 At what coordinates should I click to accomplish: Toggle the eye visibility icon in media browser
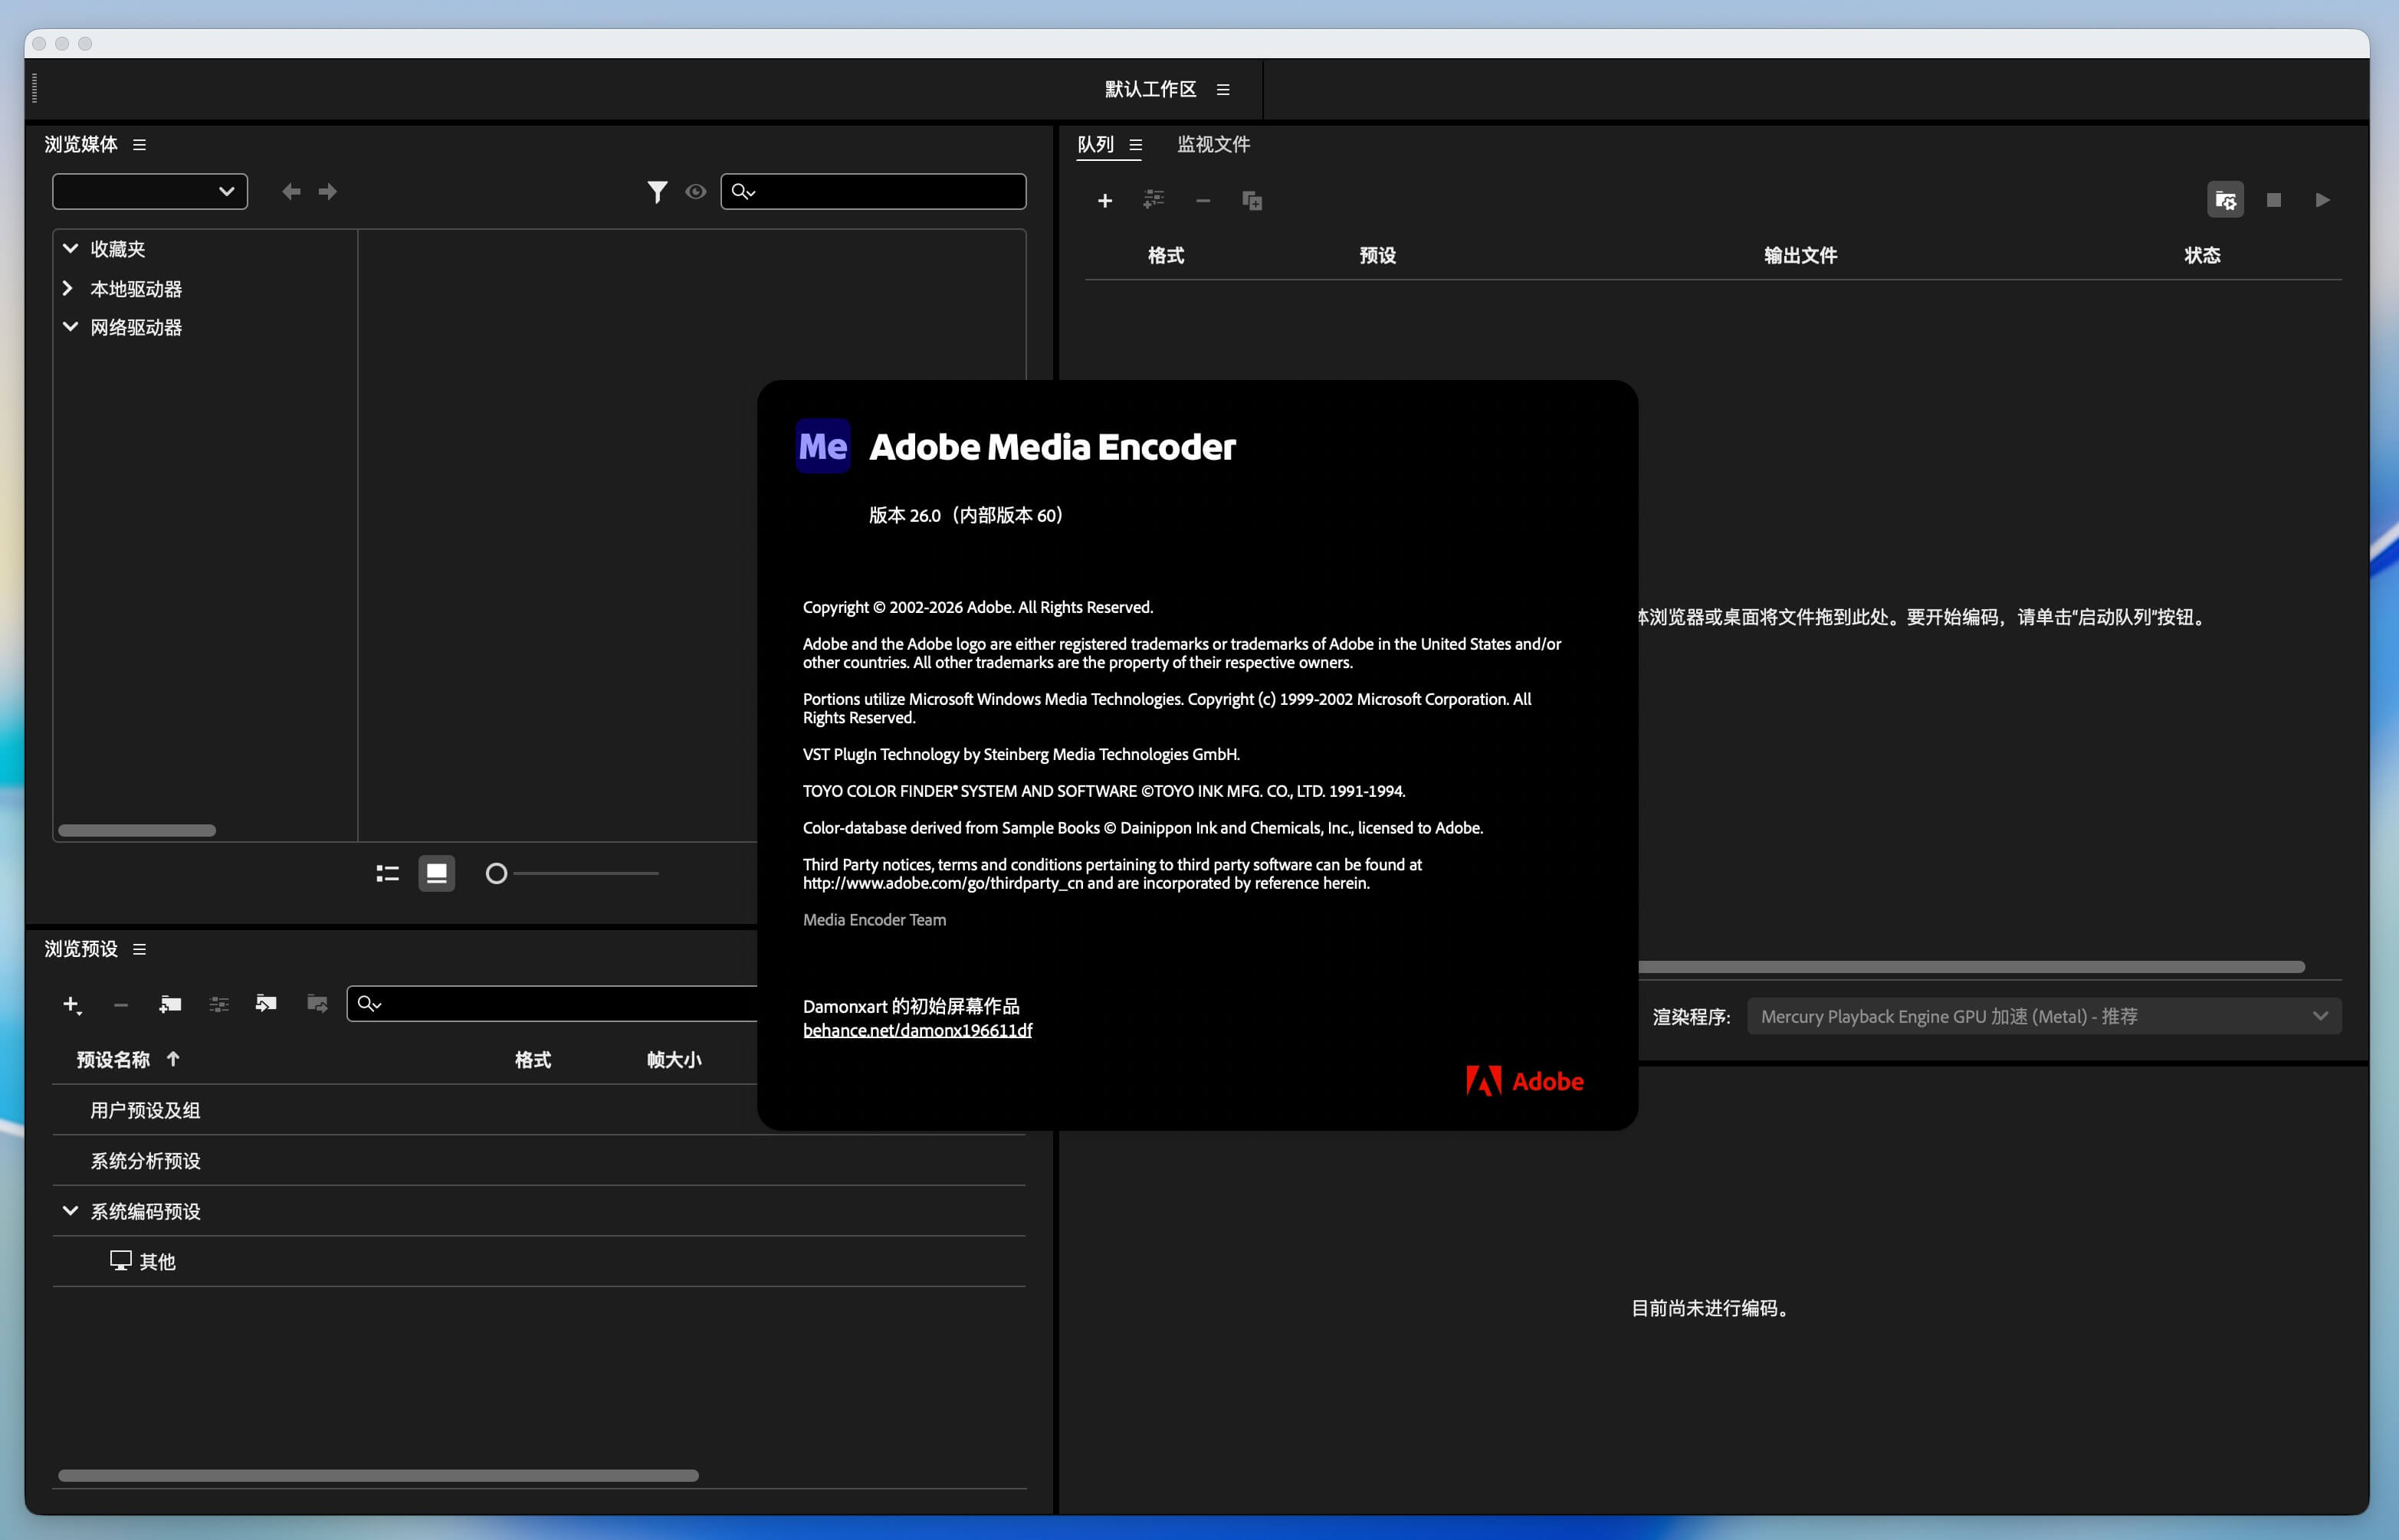[695, 192]
